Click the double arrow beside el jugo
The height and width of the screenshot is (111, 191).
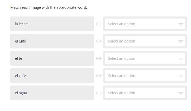pyautogui.click(x=98, y=41)
